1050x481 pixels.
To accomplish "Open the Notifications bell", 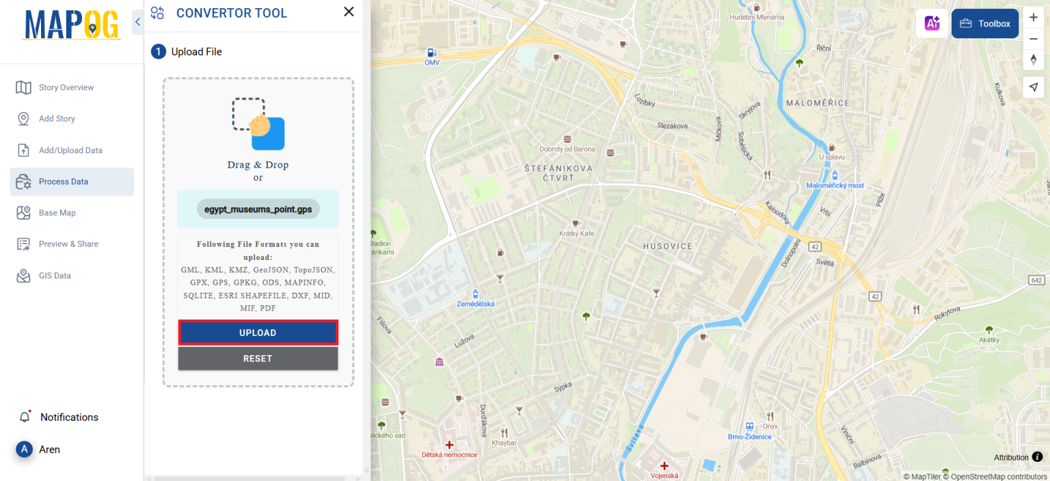I will pyautogui.click(x=25, y=416).
